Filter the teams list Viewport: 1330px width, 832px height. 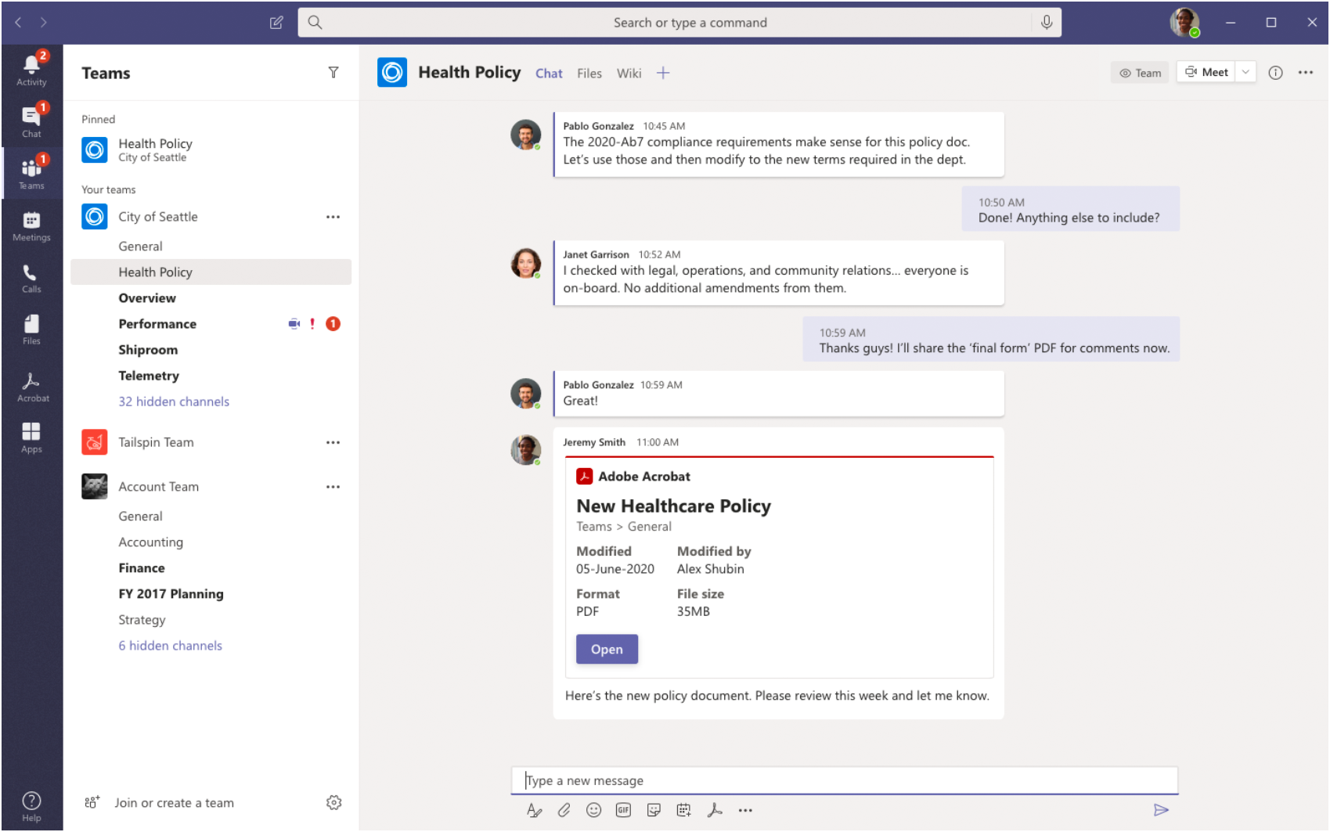(333, 73)
